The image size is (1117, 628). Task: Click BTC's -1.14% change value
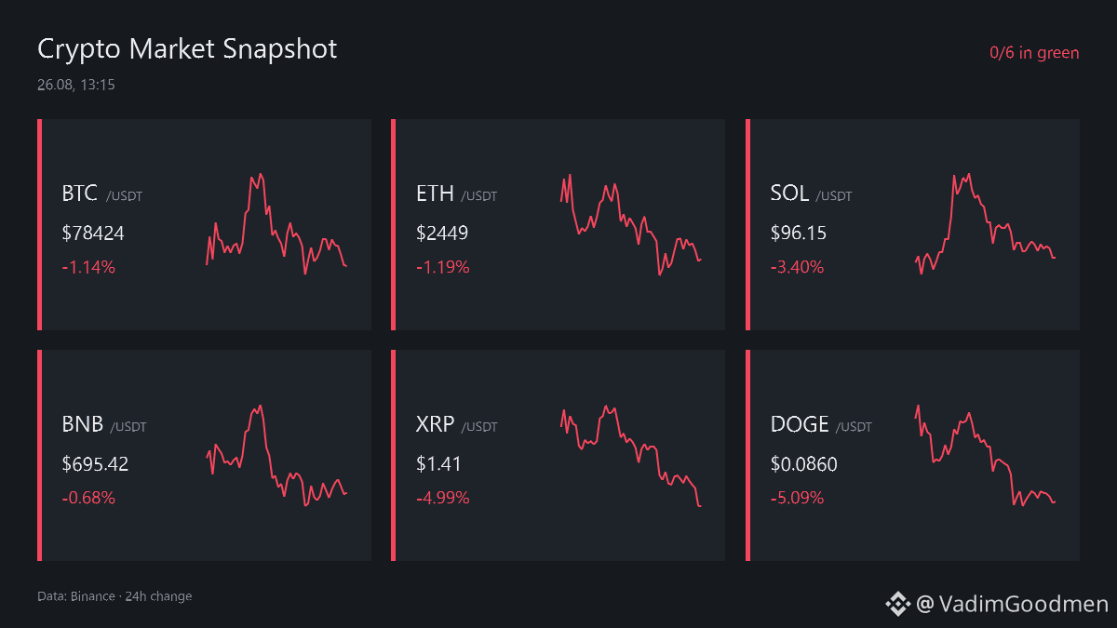(88, 267)
